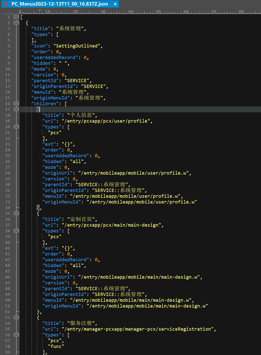Click the "mode" key on line 10
The width and height of the screenshot is (261, 355).
tap(39, 69)
